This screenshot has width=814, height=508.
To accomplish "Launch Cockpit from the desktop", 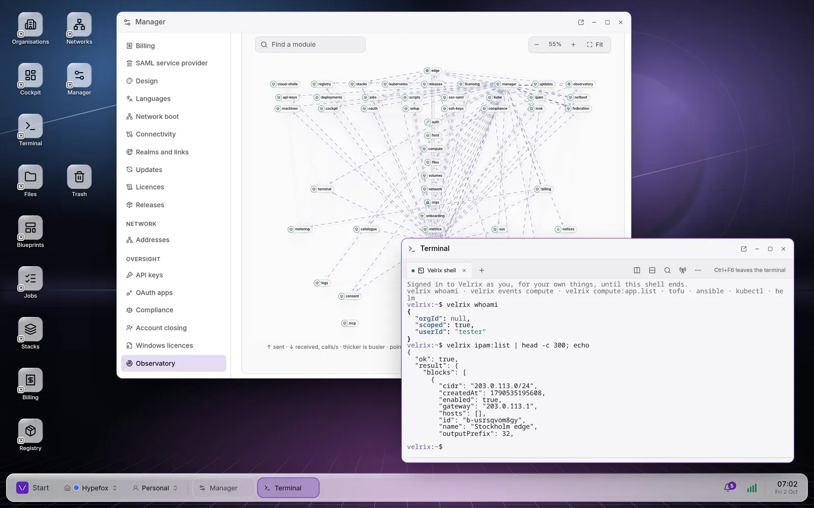I will tap(31, 80).
